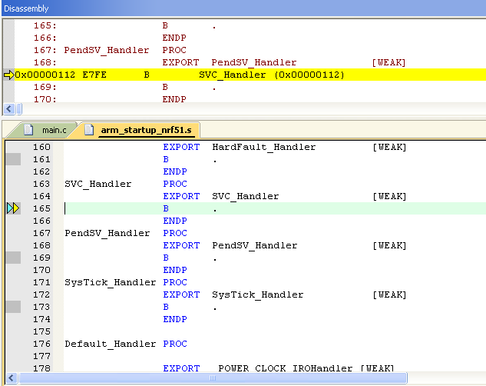This screenshot has height=386, width=486.
Task: Click SysTick_Handler label on line 171
Action: [111, 282]
